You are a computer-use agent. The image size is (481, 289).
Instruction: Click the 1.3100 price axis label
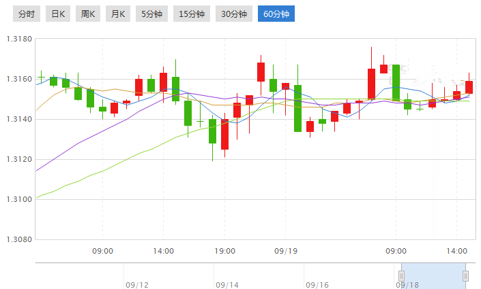pos(19,200)
